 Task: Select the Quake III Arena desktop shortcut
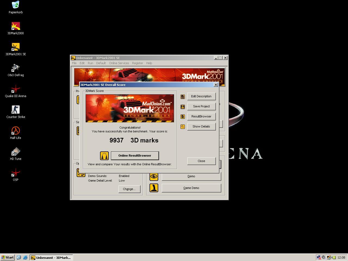pyautogui.click(x=15, y=89)
